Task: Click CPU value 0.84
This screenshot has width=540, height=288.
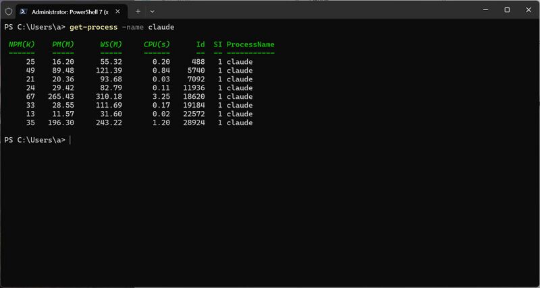Action: (161, 71)
